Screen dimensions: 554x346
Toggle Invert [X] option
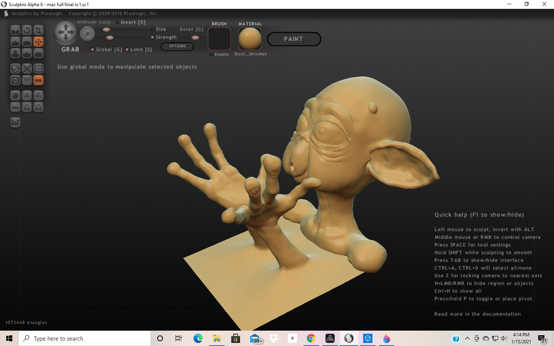click(x=131, y=22)
